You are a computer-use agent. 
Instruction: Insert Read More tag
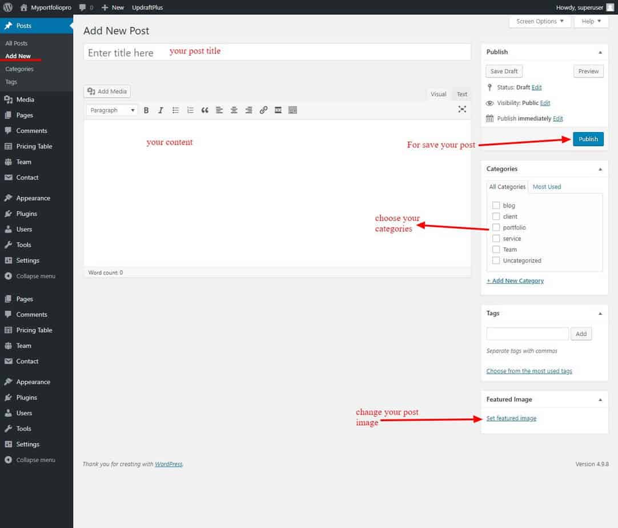[x=278, y=110]
